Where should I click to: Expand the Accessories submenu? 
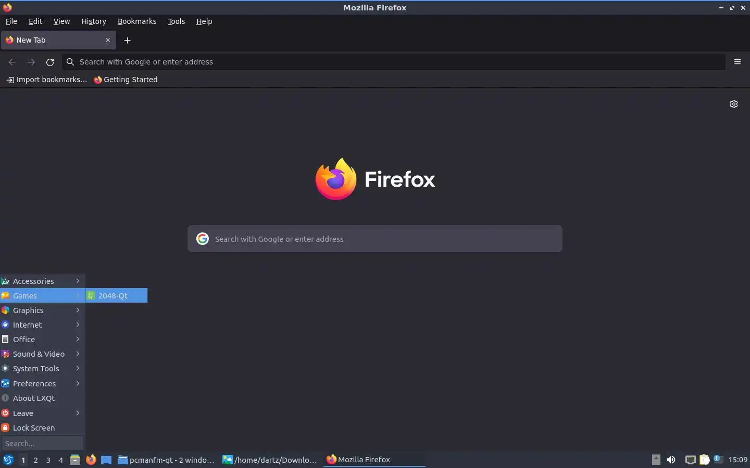point(42,281)
